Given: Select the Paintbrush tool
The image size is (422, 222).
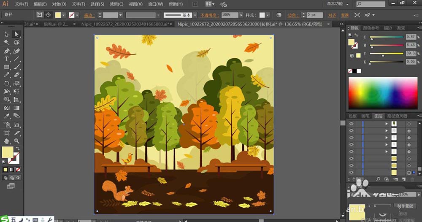Looking at the screenshot, I should click(x=16, y=67).
